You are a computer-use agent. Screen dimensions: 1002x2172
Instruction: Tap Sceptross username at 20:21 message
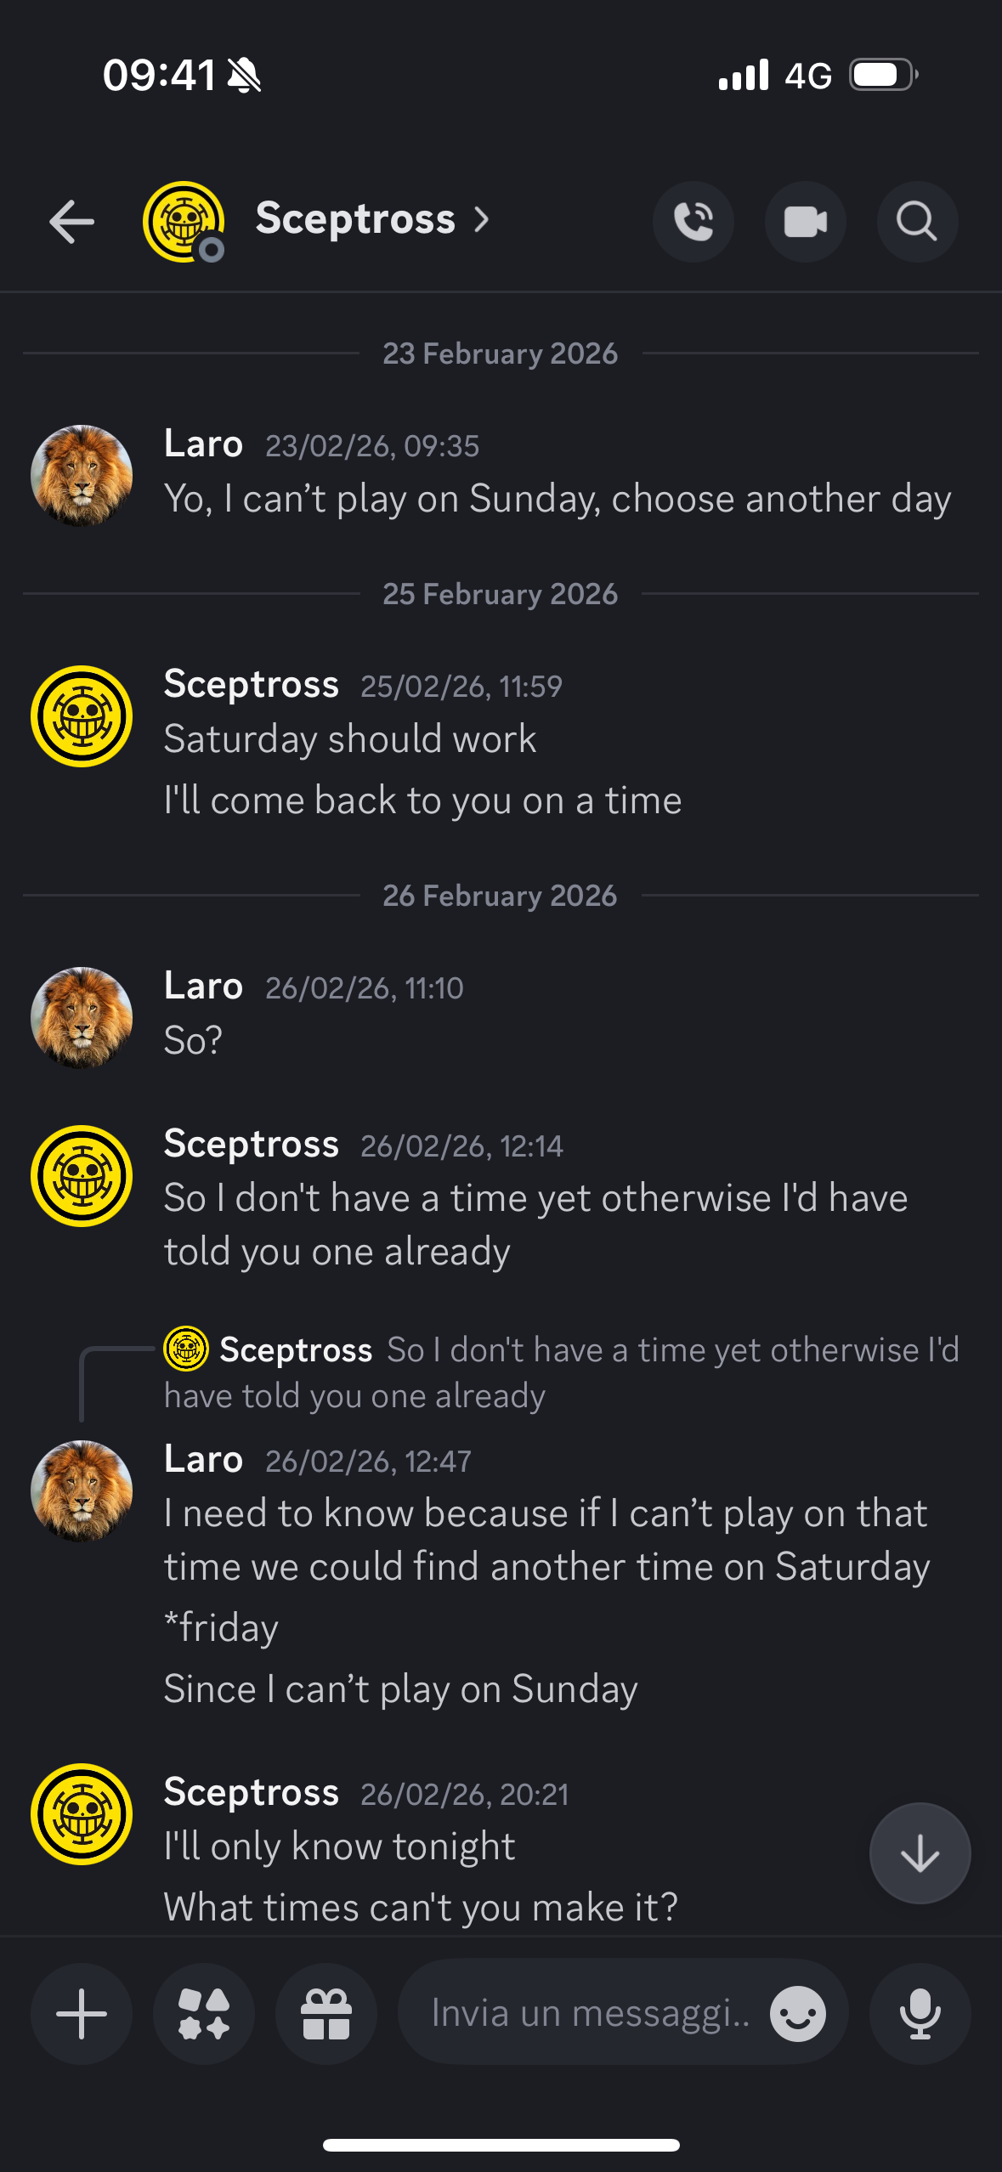pos(251,1792)
